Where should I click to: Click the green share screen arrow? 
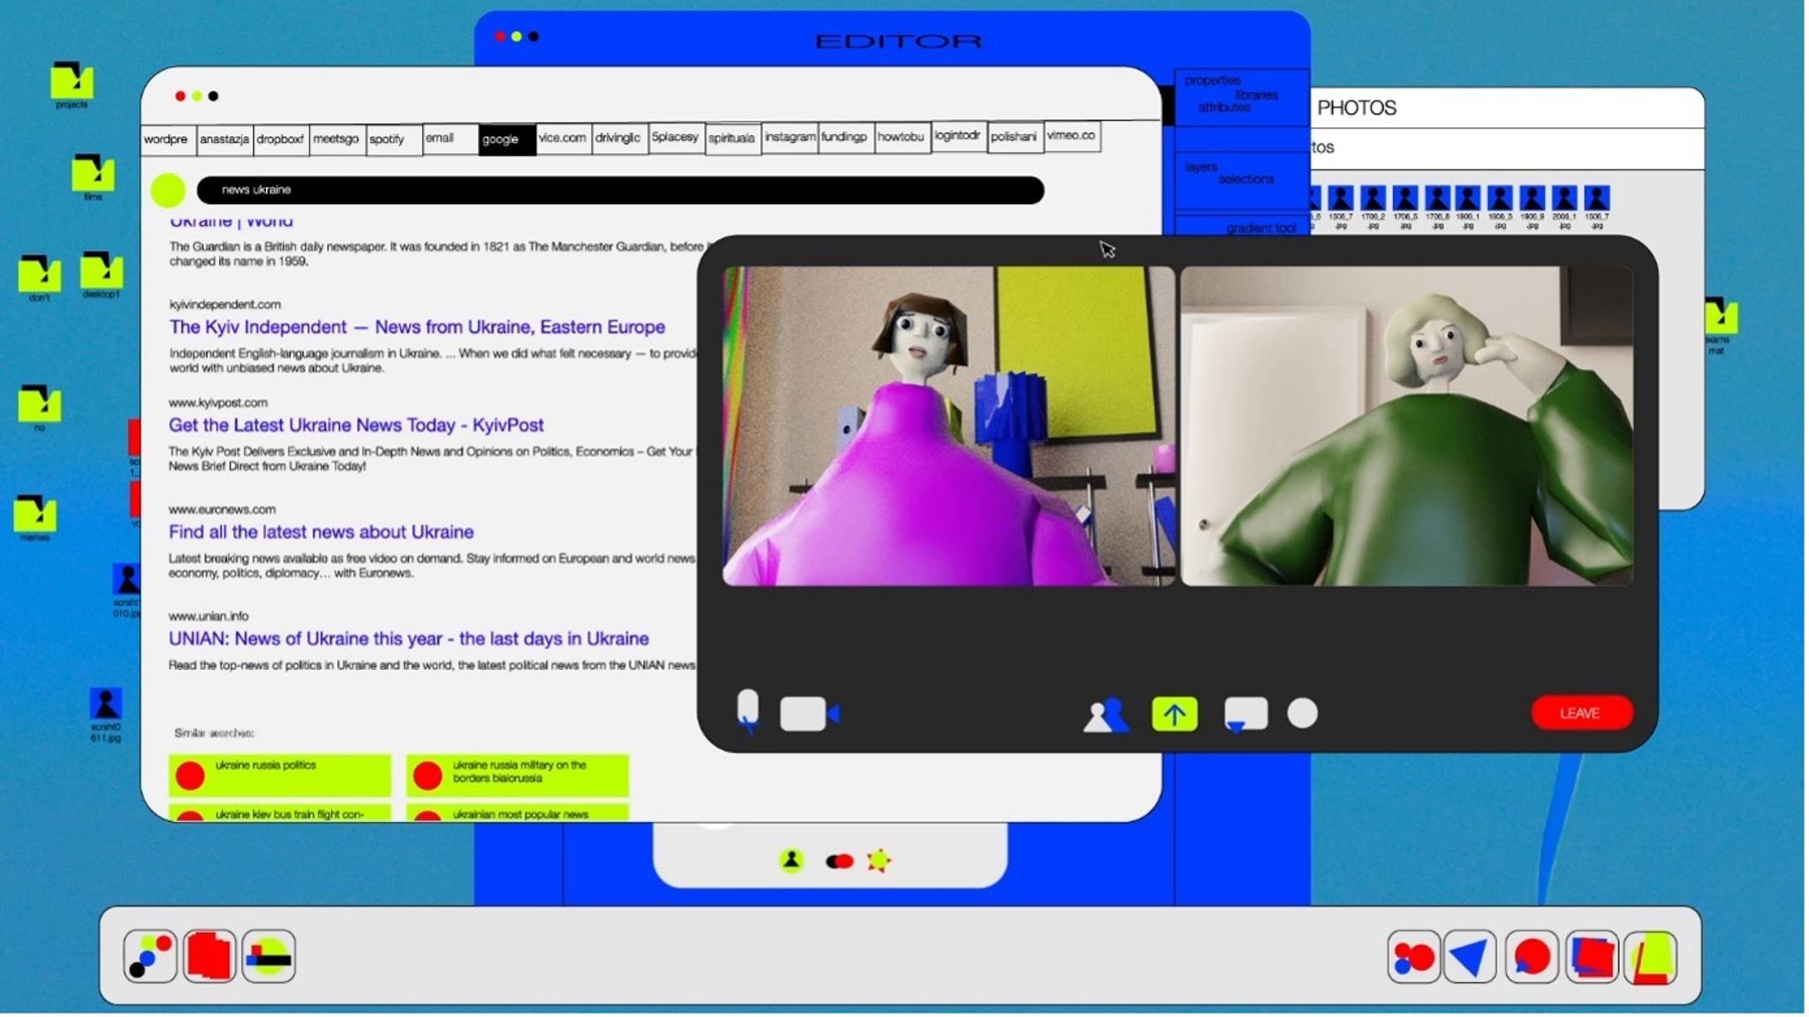pos(1174,713)
